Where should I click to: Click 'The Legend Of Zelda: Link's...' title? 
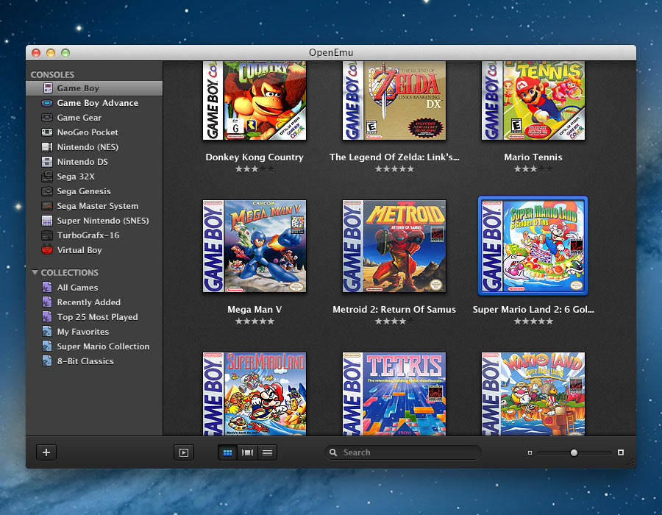click(394, 157)
